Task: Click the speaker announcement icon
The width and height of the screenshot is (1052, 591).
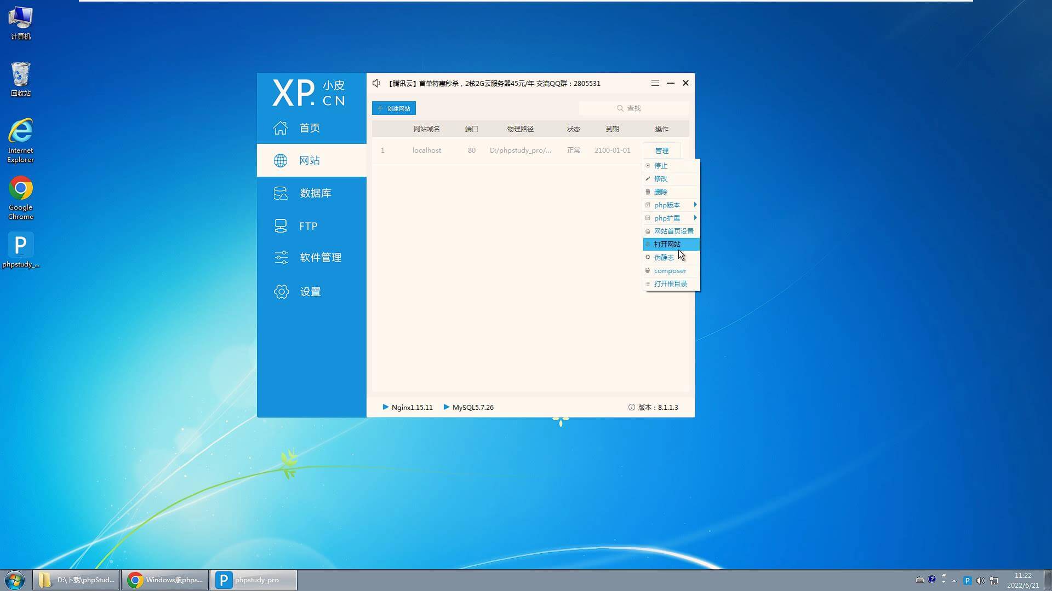Action: (x=376, y=83)
